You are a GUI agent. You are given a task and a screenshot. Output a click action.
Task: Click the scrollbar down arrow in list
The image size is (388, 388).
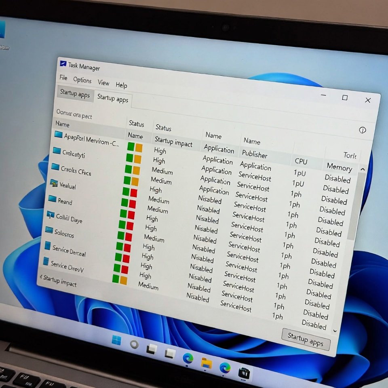(335, 331)
